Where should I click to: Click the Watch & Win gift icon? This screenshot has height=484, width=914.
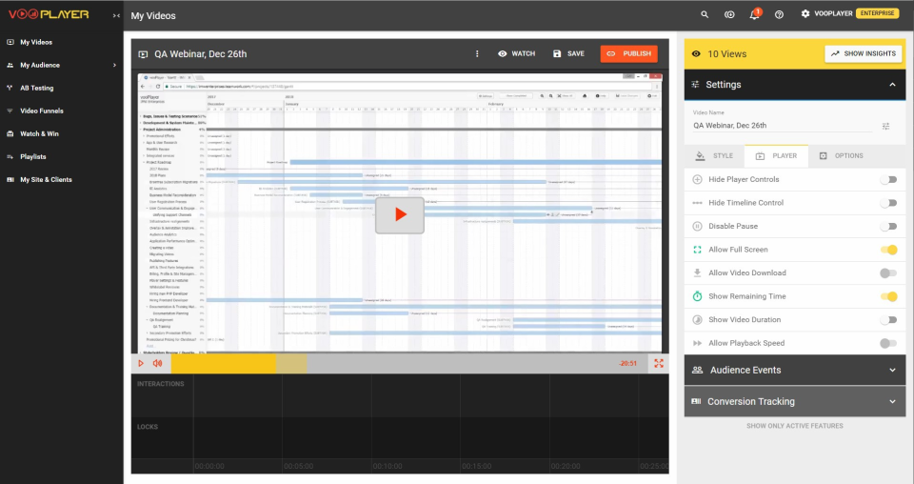(10, 133)
